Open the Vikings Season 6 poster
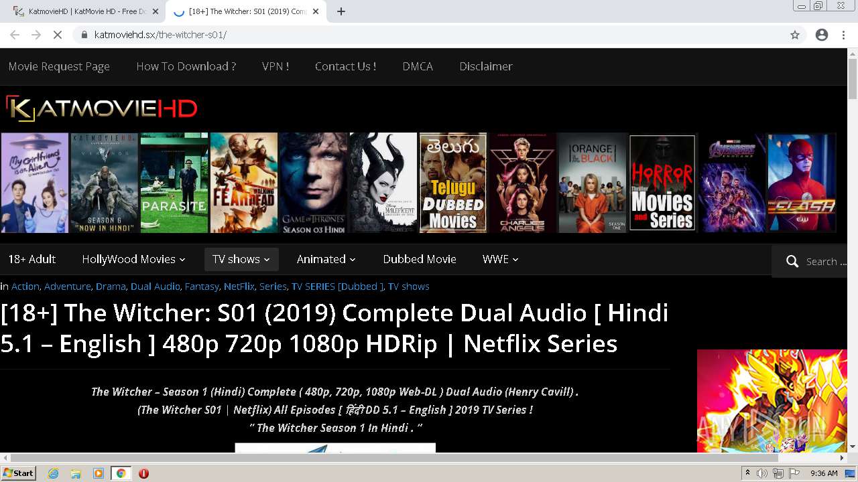 click(x=105, y=183)
